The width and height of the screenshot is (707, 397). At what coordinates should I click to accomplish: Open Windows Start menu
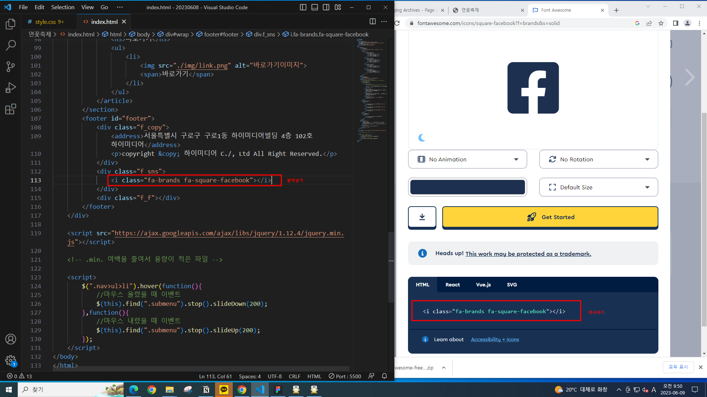pos(9,389)
